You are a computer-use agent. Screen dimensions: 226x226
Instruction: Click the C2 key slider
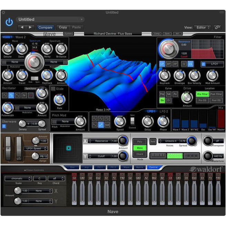74,192
